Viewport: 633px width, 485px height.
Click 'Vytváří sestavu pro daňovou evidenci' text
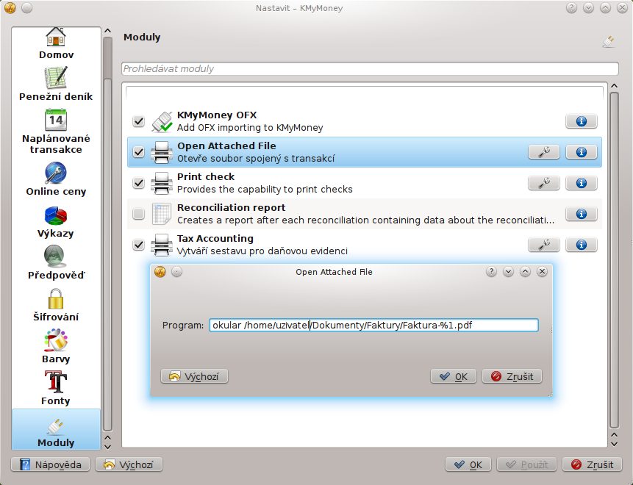click(262, 251)
